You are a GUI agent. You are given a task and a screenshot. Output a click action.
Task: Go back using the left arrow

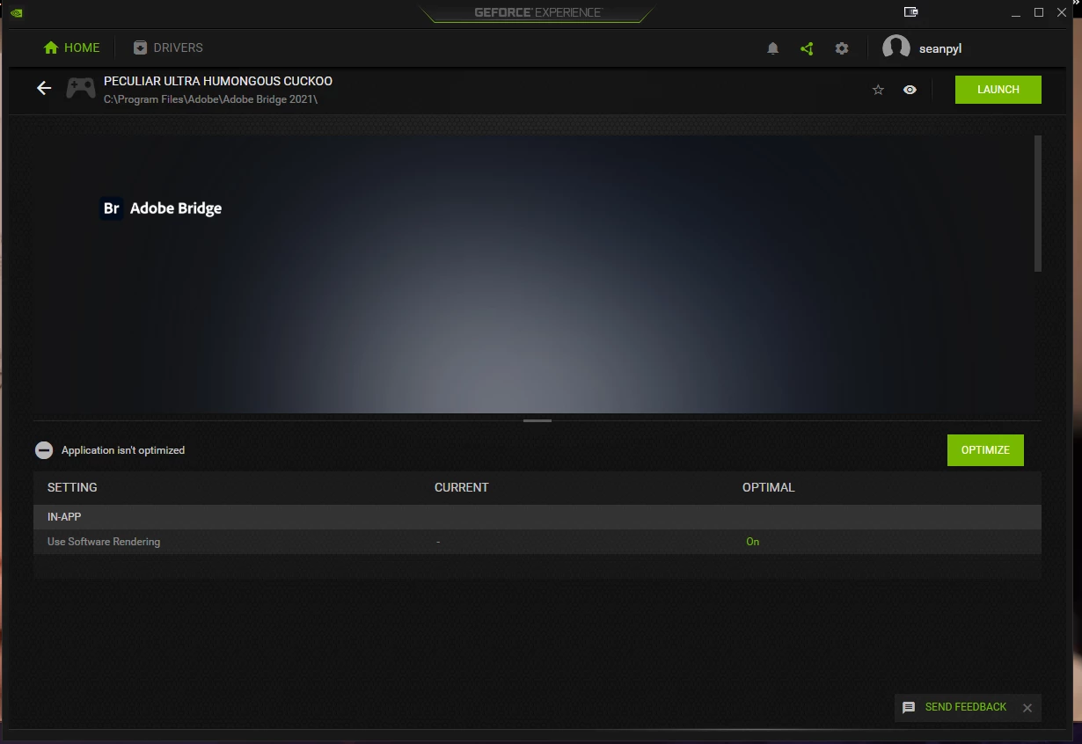point(44,88)
